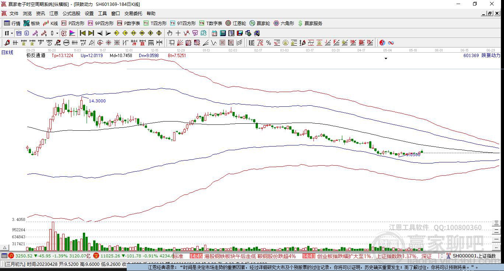The image size is (504, 271).
Task: Click the floppy disk save icon
Action: click(x=239, y=33)
